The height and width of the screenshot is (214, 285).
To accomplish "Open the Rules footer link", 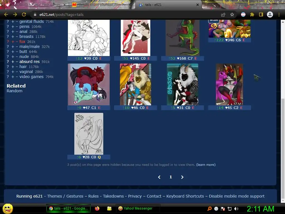I will (94, 196).
